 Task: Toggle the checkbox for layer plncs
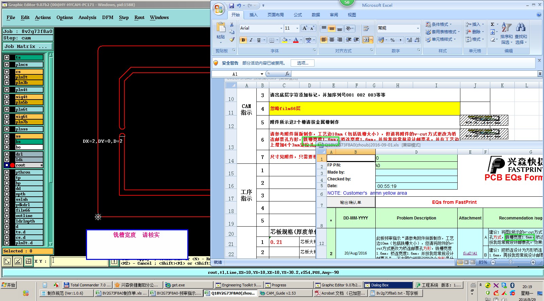point(7,65)
